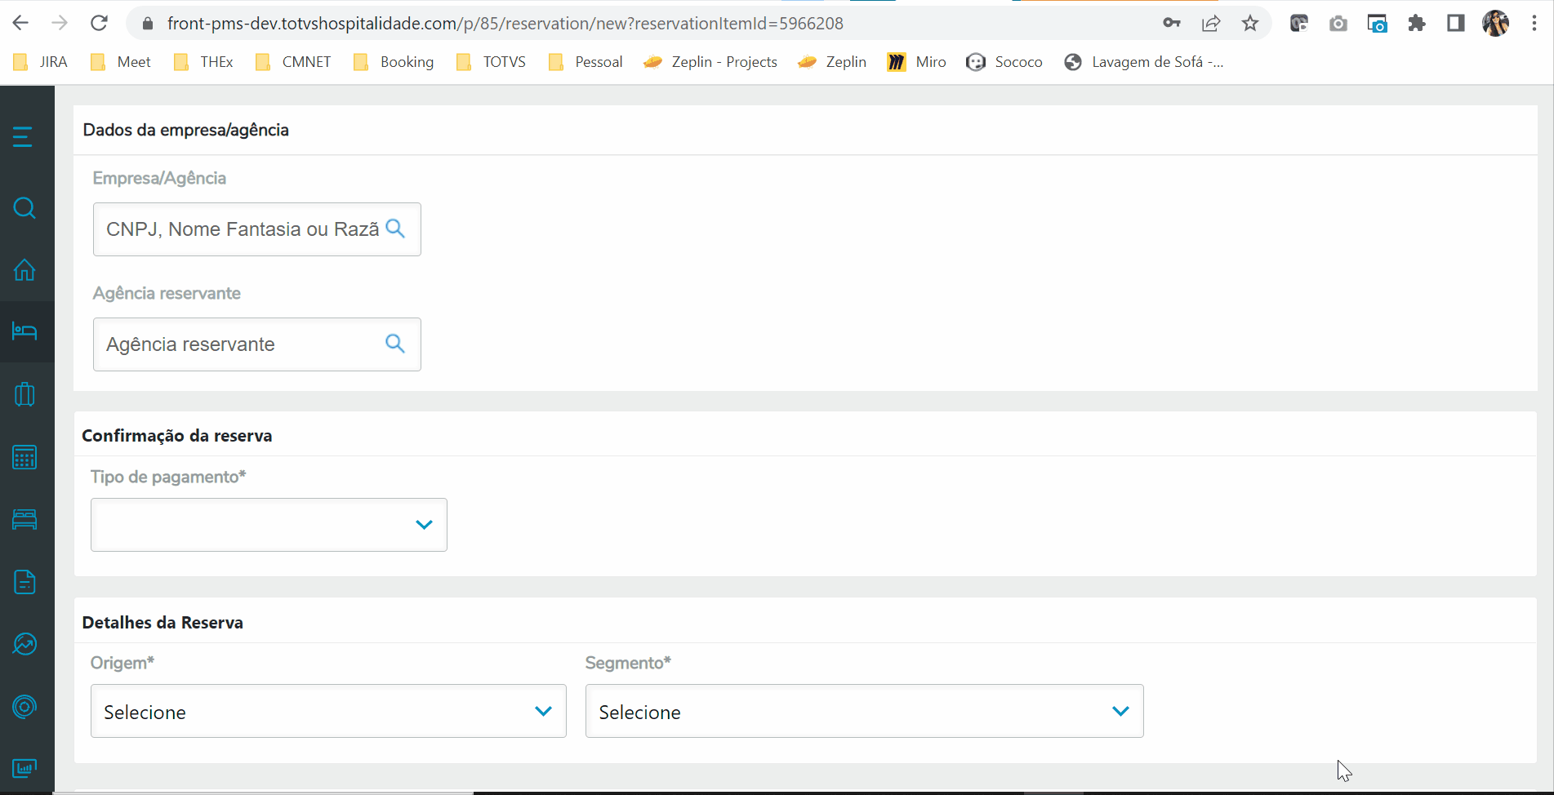1554x795 pixels.
Task: Open the luggage sidebar icon
Action: click(24, 394)
